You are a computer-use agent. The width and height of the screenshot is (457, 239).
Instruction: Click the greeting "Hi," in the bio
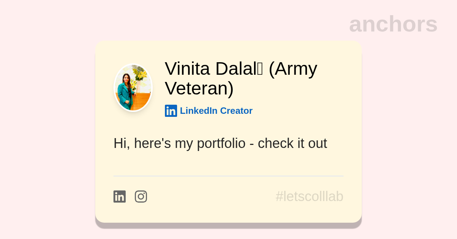pyautogui.click(x=121, y=143)
